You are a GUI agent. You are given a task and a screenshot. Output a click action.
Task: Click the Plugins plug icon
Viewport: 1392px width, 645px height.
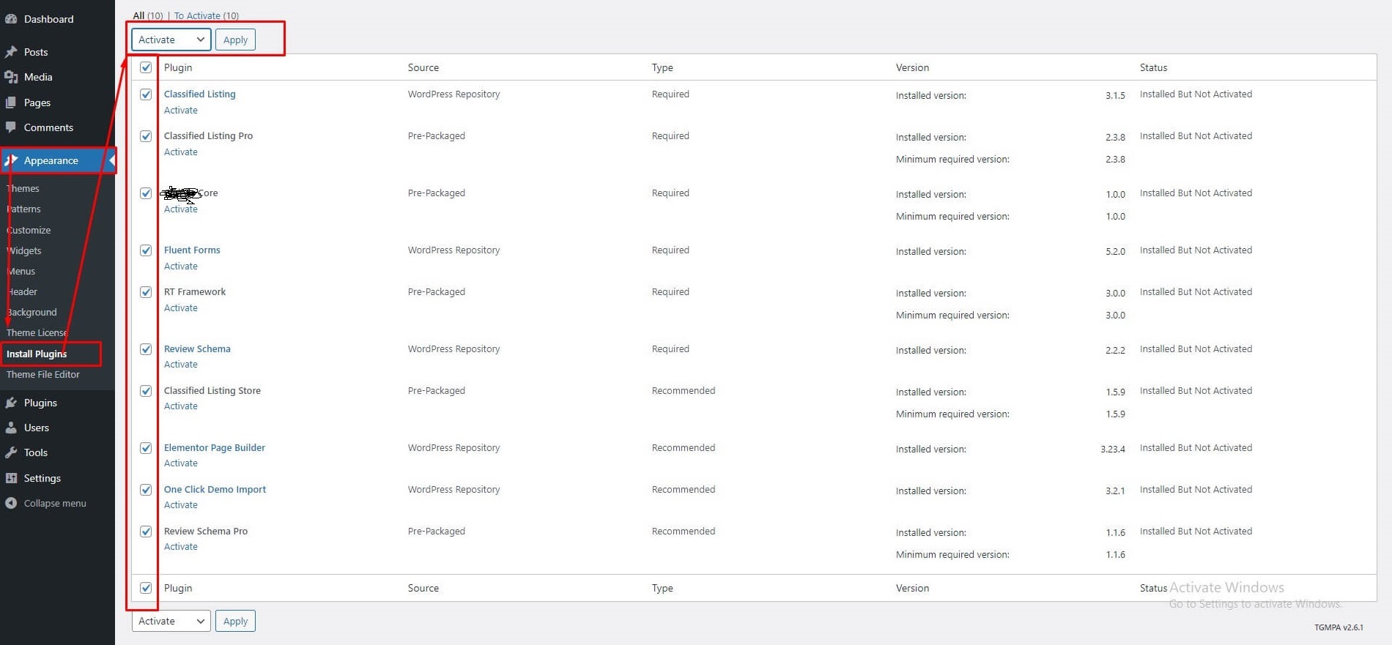click(11, 403)
